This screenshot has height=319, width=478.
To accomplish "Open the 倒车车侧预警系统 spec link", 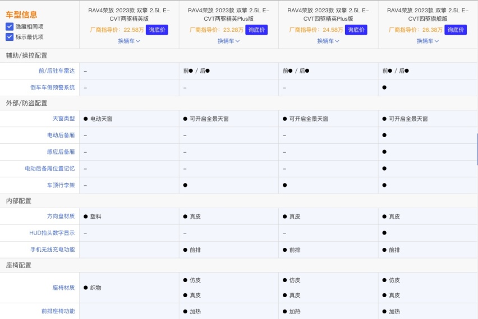I will click(52, 87).
